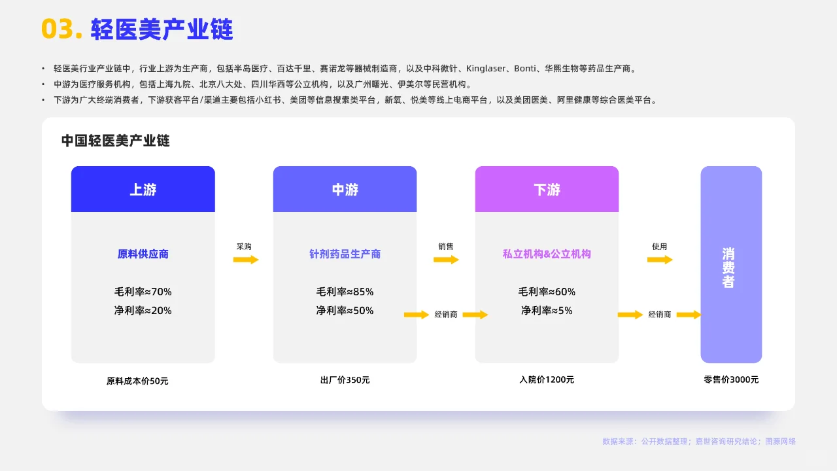Click the 销售 arrow between midstream and downstream
The image size is (837, 471).
tap(445, 259)
